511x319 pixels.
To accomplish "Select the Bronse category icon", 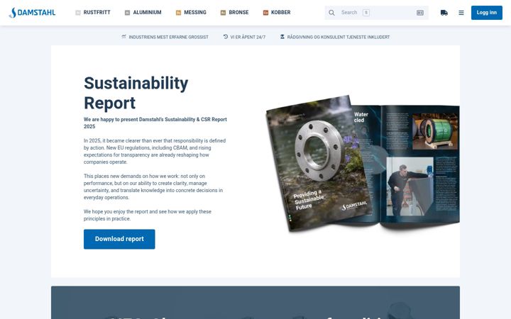I will tap(223, 13).
